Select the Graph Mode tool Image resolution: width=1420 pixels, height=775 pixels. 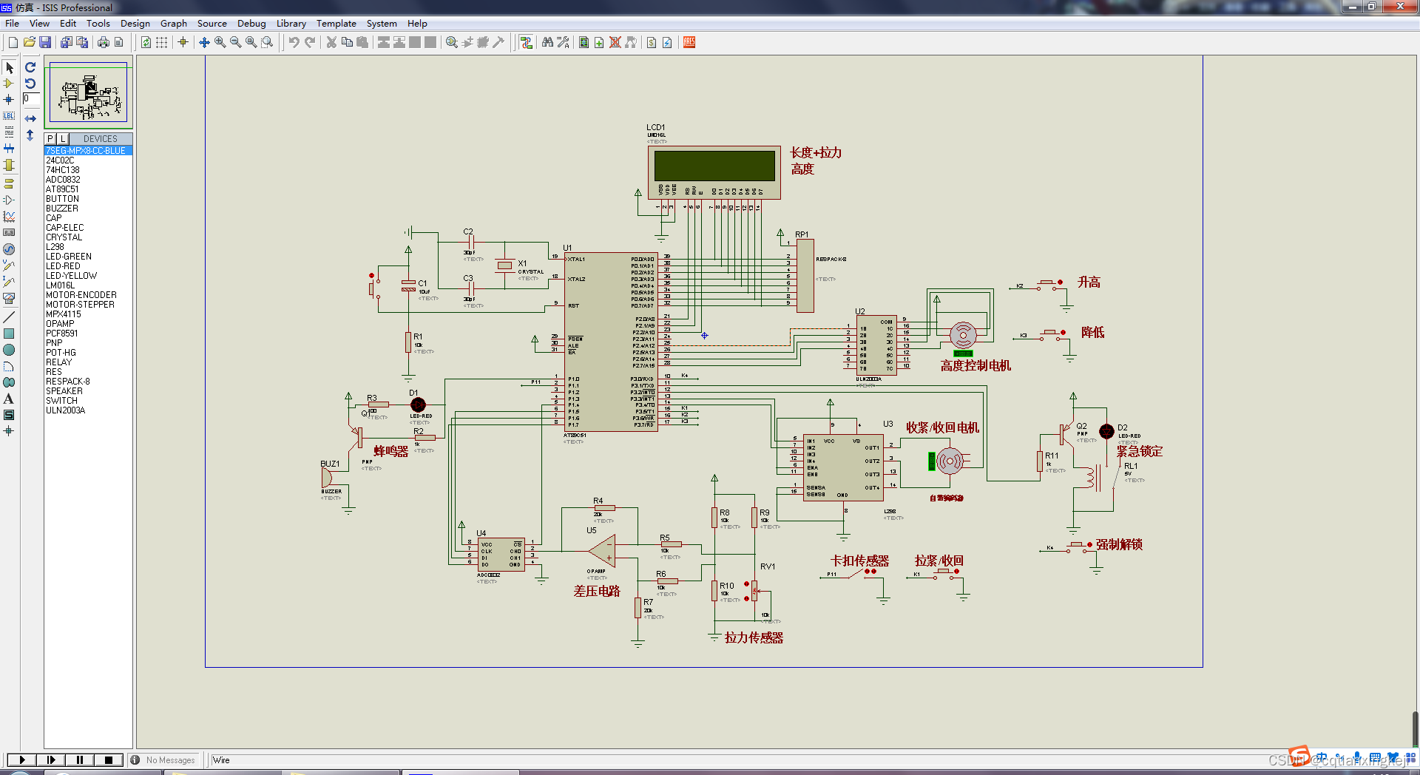point(9,216)
